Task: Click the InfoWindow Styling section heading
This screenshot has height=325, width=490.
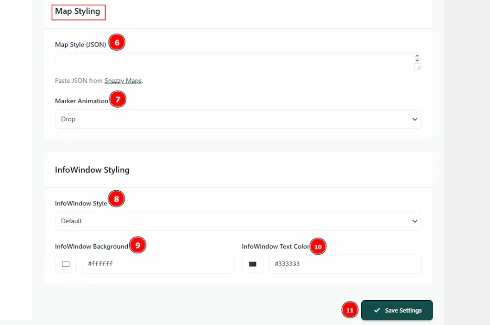Action: click(92, 170)
